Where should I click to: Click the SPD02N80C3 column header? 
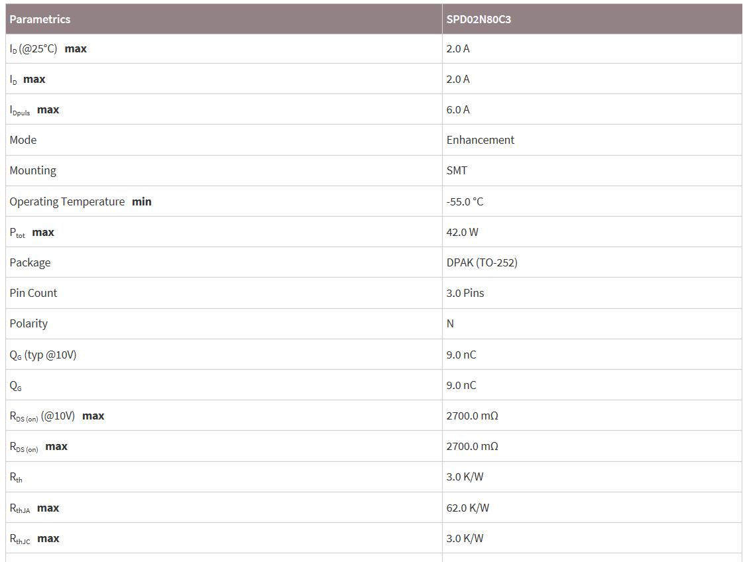click(x=479, y=19)
